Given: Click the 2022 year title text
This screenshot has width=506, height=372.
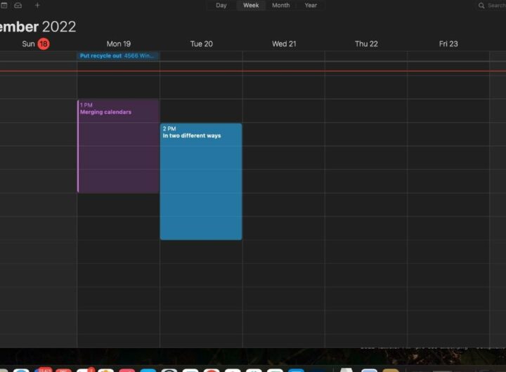Looking at the screenshot, I should 59,27.
